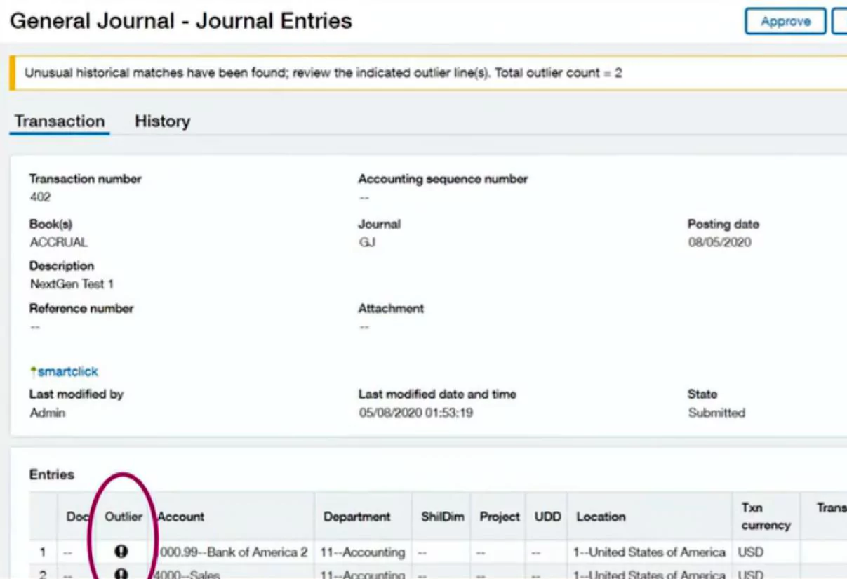
Task: Open the smartclick link
Action: tap(67, 371)
